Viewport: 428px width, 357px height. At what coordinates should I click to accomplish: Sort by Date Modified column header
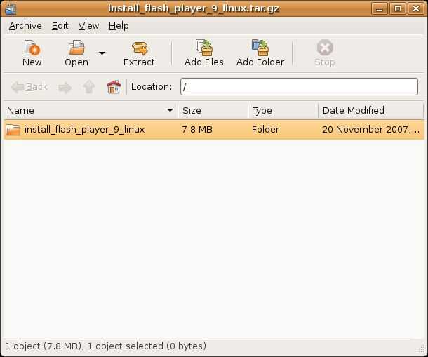pyautogui.click(x=371, y=111)
